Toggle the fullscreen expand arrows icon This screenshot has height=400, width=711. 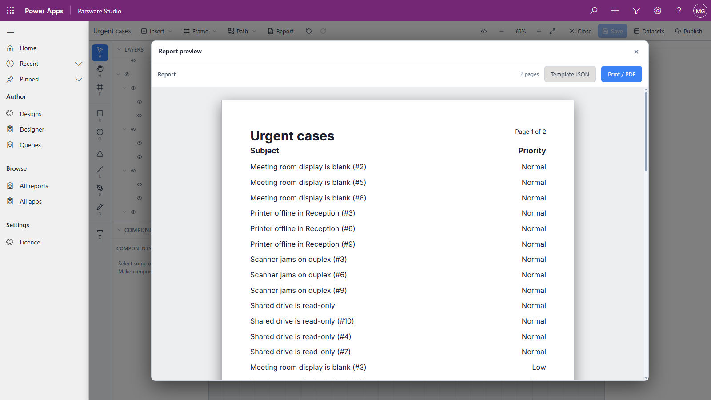[x=552, y=31]
